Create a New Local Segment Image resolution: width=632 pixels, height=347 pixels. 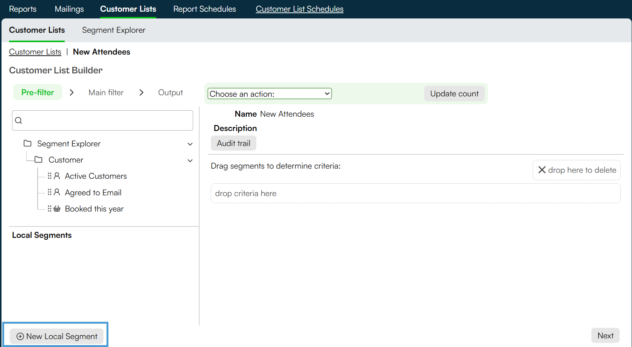pos(57,336)
